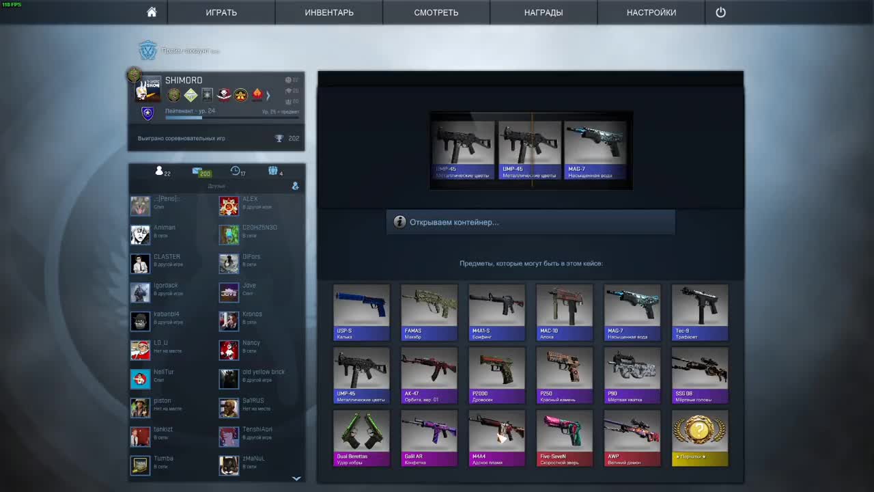Open the НАГРАДЫ menu

(544, 12)
